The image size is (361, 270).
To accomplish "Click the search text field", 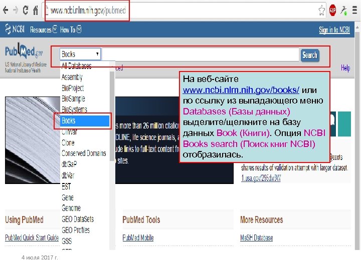I will (200, 54).
